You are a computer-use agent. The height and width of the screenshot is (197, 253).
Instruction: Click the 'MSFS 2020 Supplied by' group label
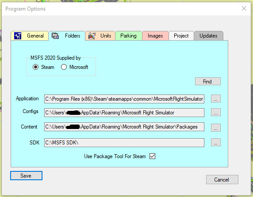coord(55,58)
